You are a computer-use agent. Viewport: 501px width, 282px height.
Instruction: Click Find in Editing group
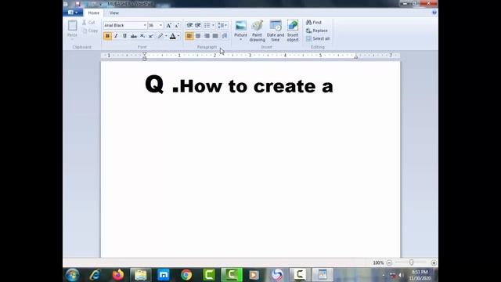[314, 23]
